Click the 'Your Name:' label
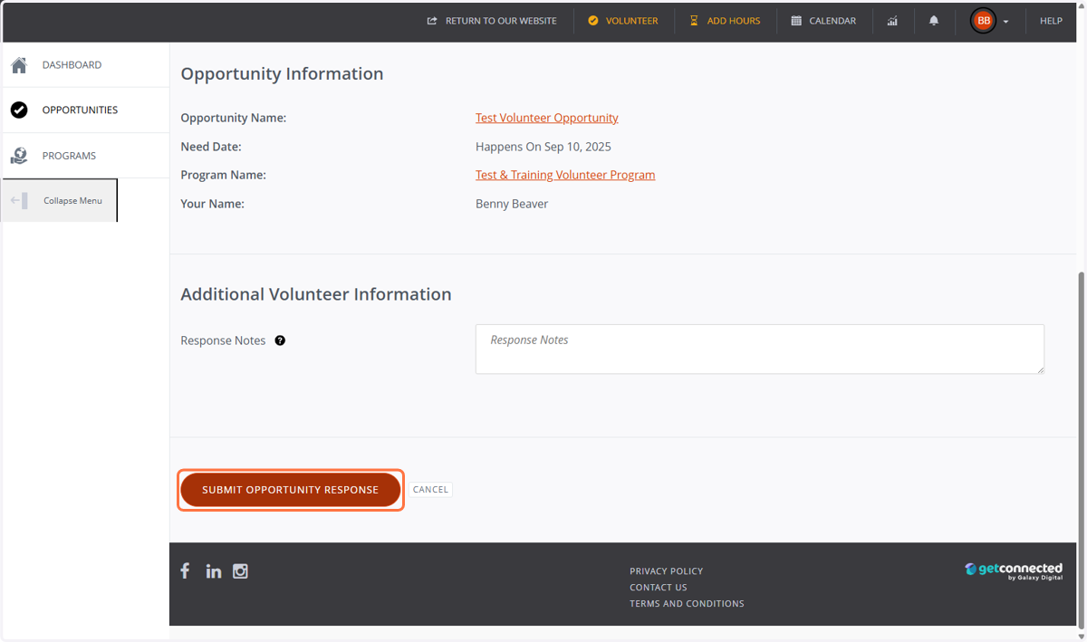 tap(213, 204)
